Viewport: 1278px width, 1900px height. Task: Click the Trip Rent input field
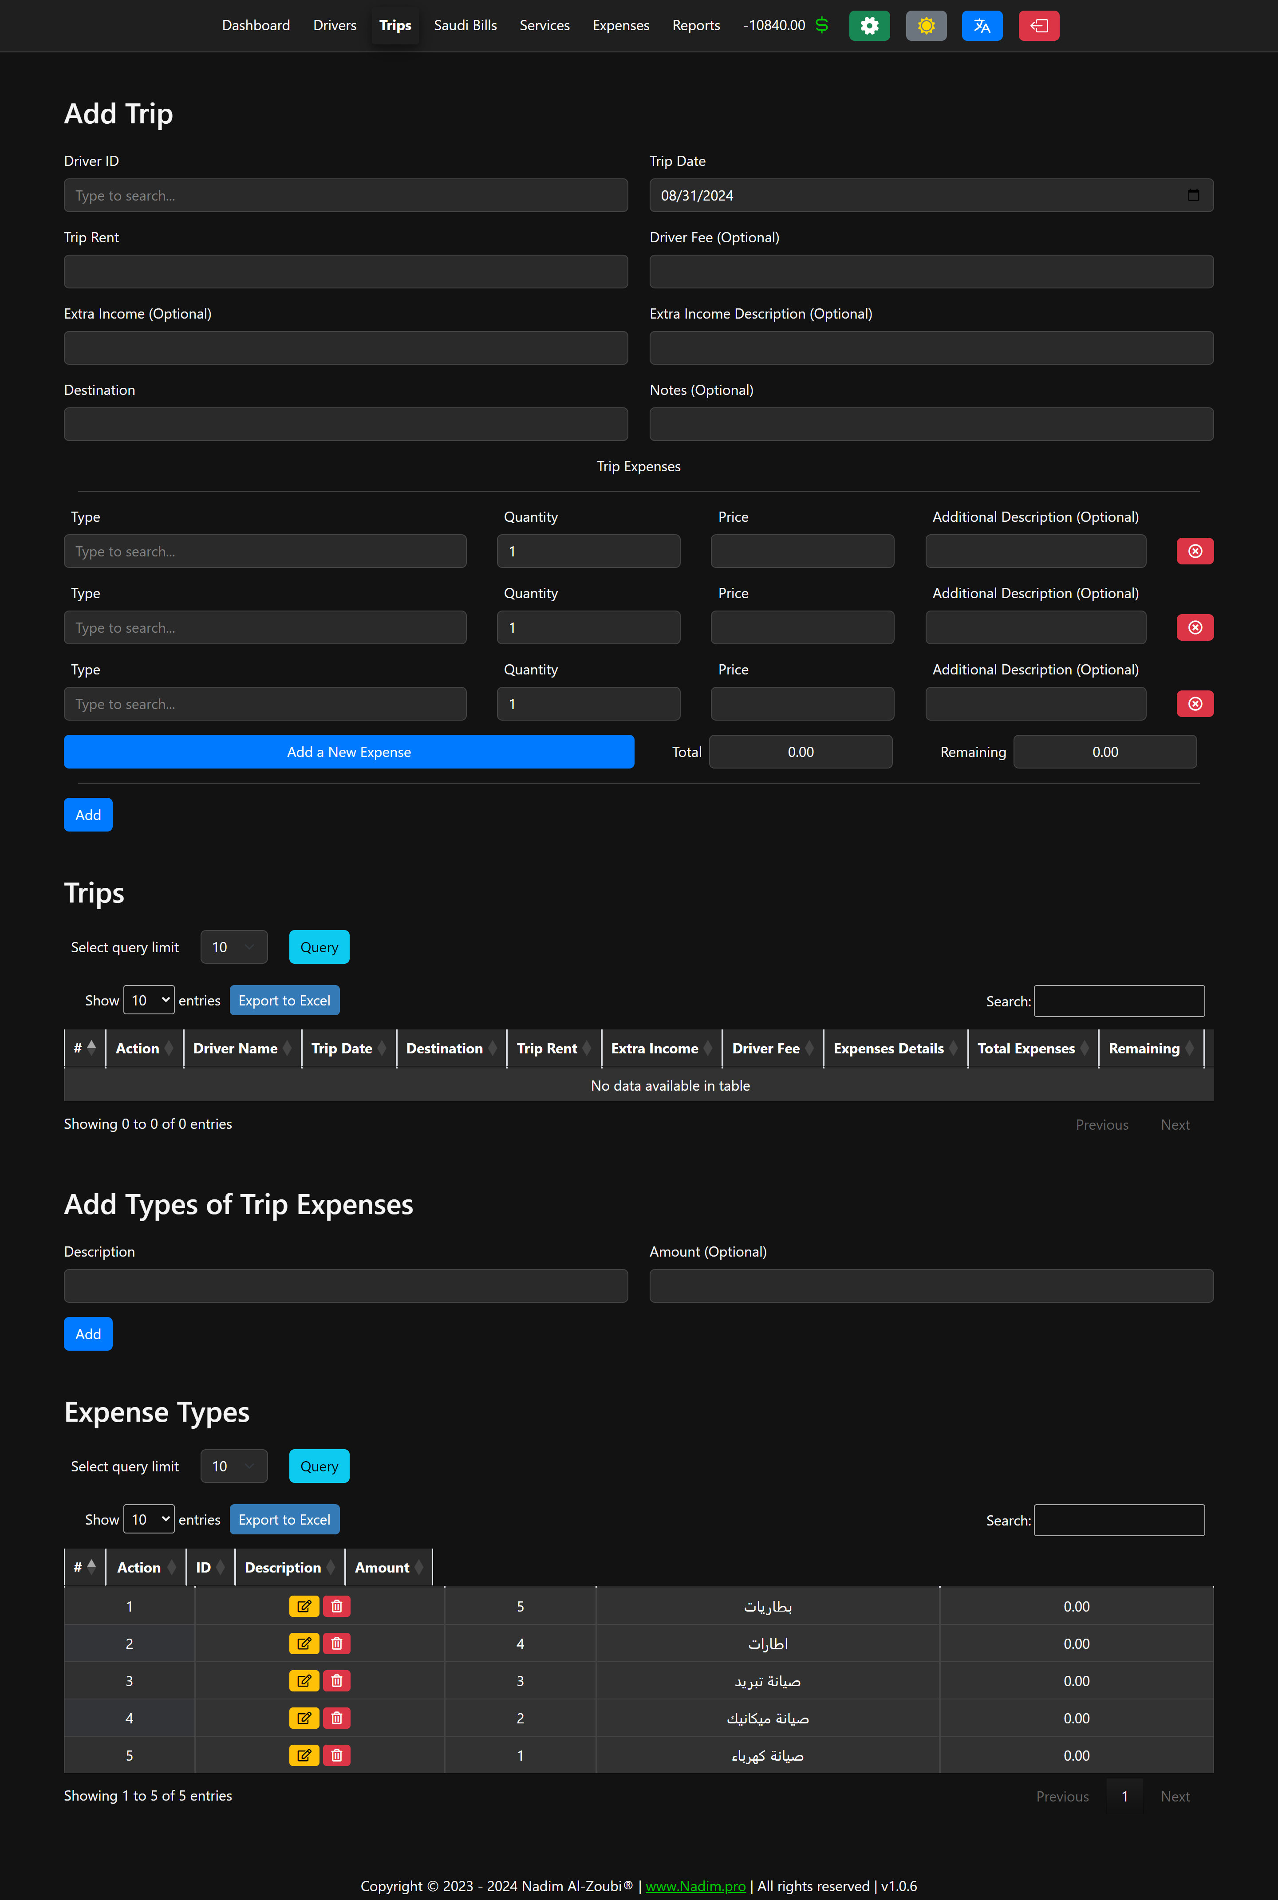coord(346,271)
